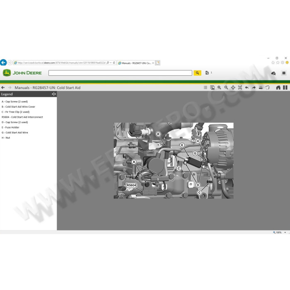290x290 pixels.
Task: Click the browser smiley feedback icon
Action: (287, 63)
